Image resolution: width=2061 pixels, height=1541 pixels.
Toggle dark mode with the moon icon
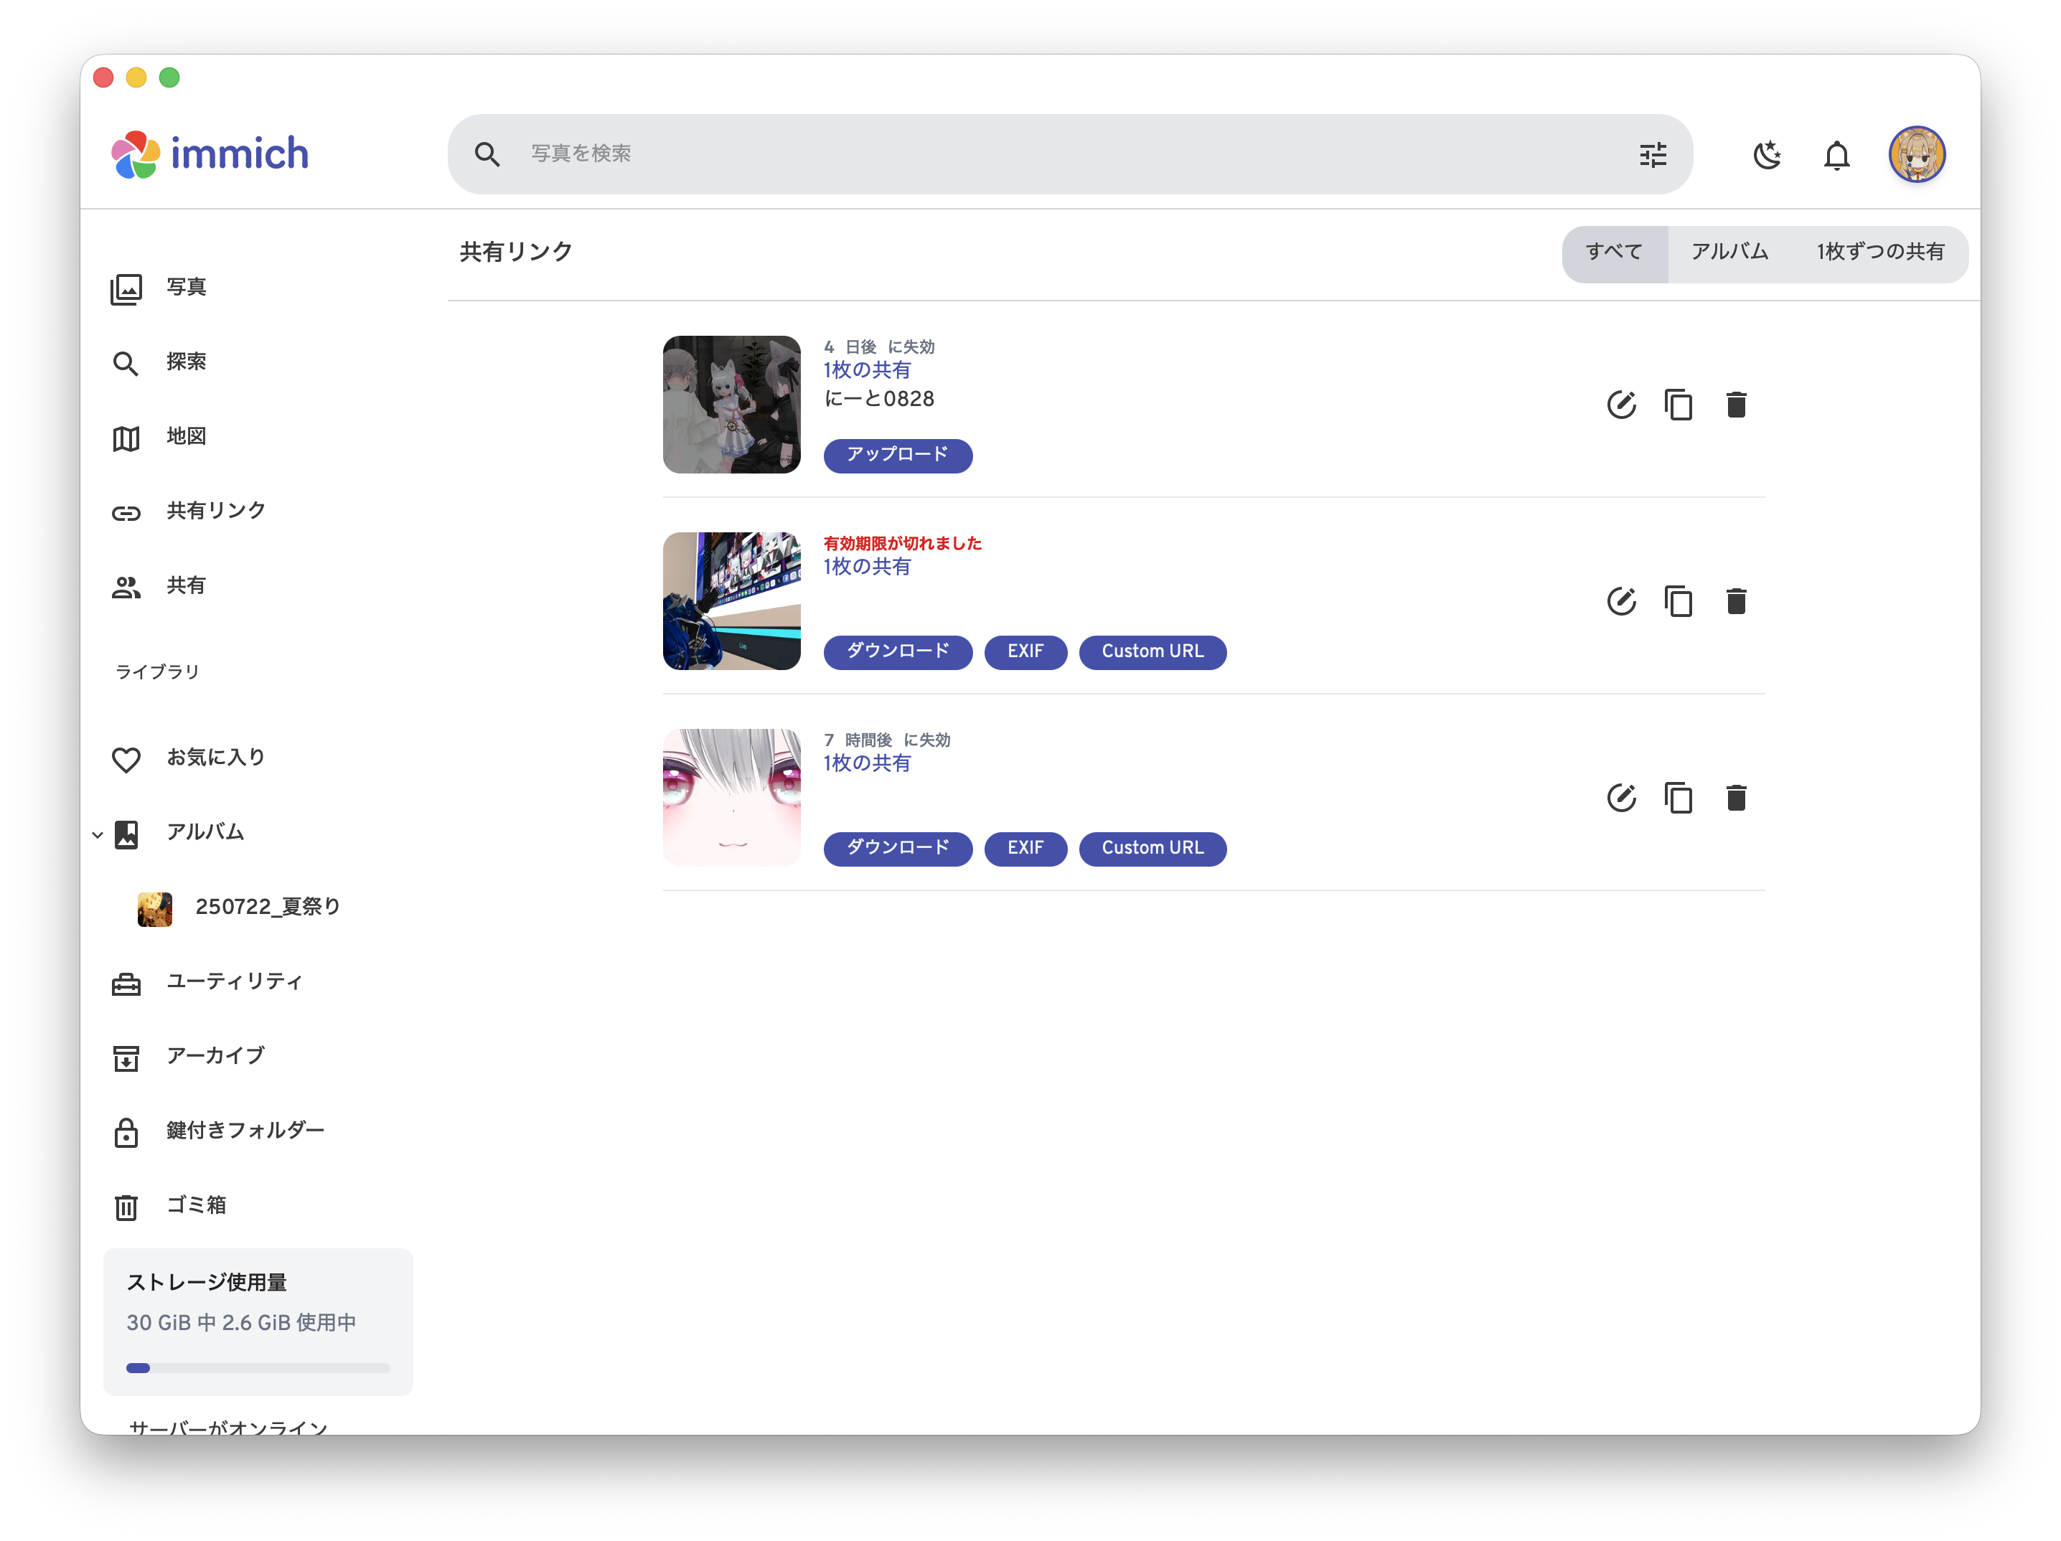(x=1767, y=155)
